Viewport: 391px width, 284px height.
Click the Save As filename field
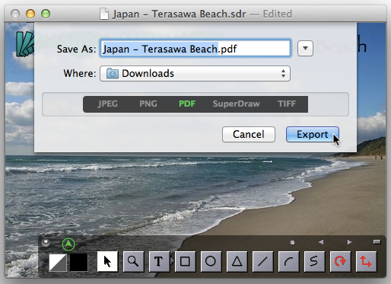point(195,48)
